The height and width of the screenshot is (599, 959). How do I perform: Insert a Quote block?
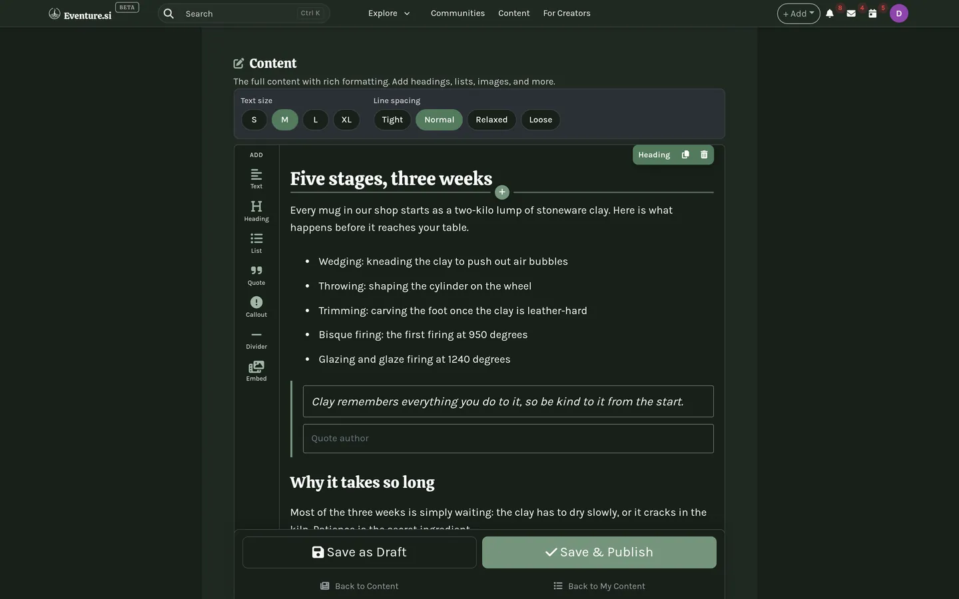(256, 275)
